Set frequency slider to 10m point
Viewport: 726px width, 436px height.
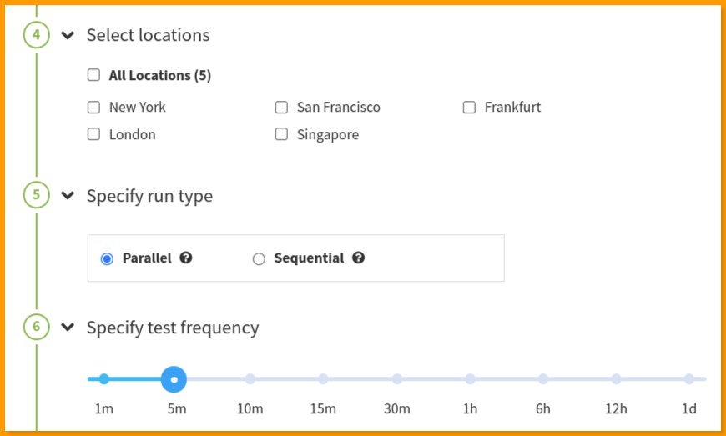tap(250, 379)
